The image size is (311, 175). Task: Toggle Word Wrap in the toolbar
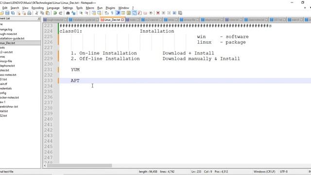(107, 13)
